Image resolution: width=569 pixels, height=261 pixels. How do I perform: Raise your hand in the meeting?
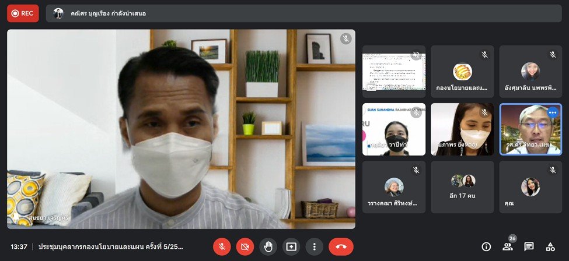point(268,246)
